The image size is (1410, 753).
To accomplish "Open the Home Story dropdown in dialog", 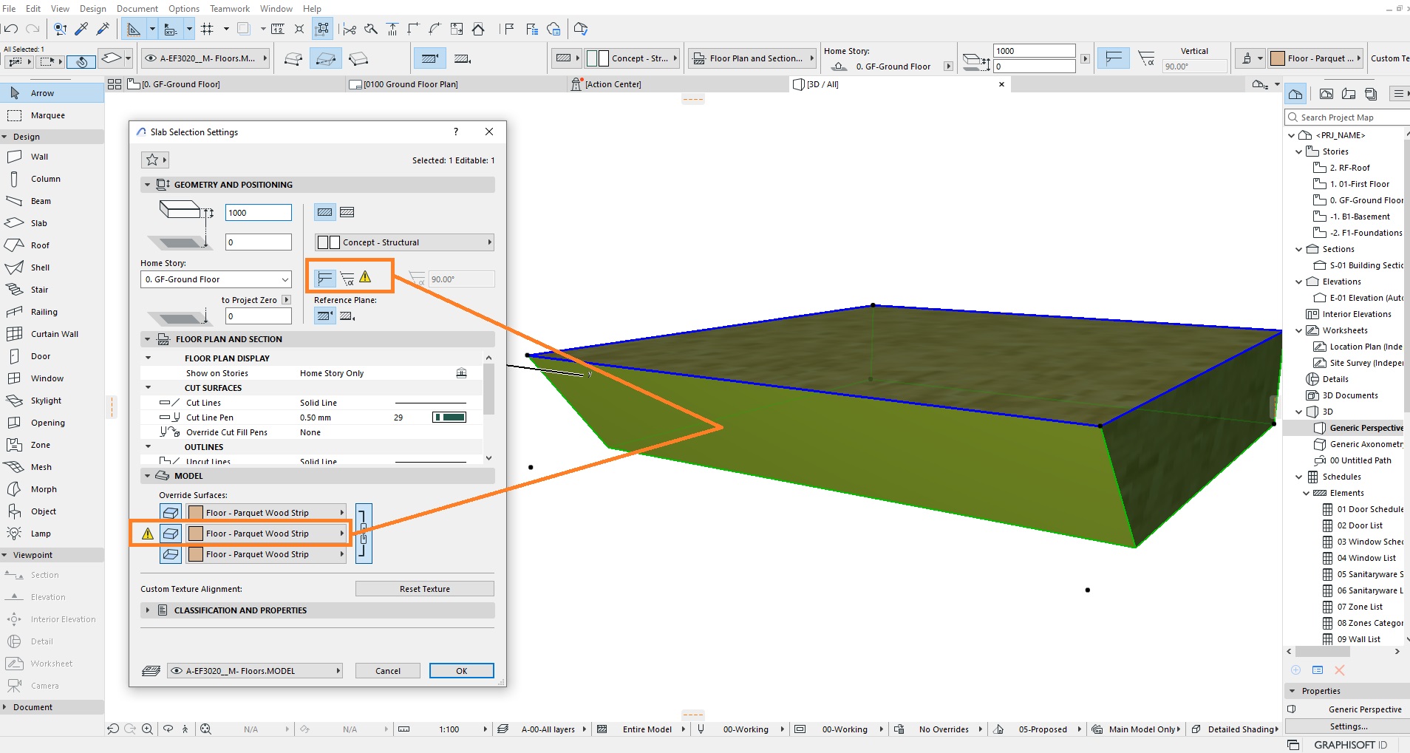I will point(217,279).
